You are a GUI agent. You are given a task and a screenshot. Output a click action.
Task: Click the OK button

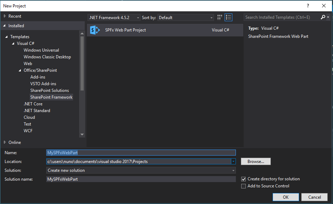286,197
